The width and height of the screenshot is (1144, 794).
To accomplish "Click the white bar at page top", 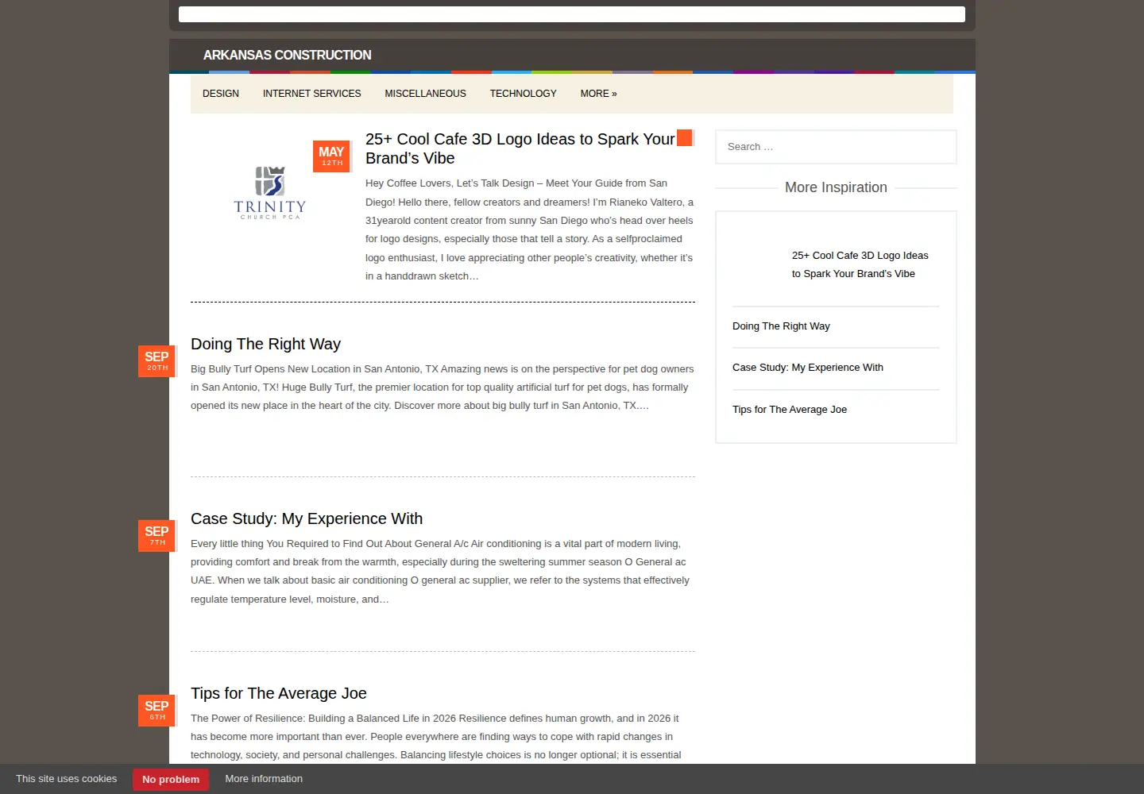I will click(572, 14).
